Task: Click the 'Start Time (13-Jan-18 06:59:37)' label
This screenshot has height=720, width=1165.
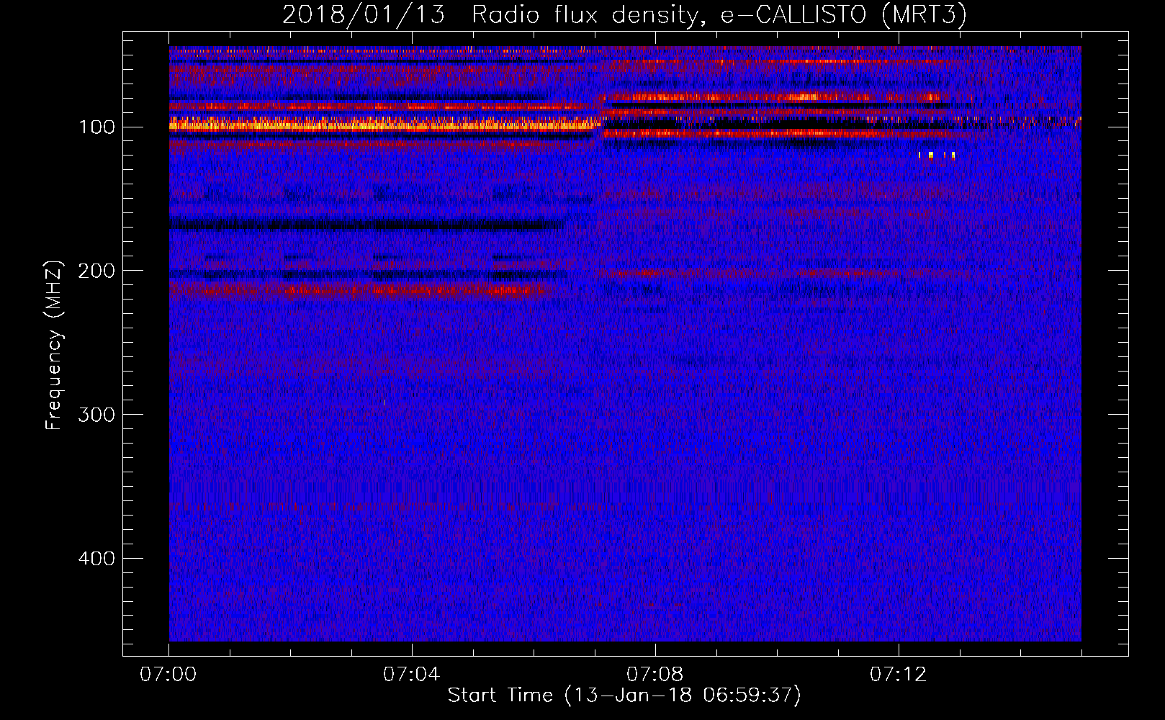Action: point(624,696)
